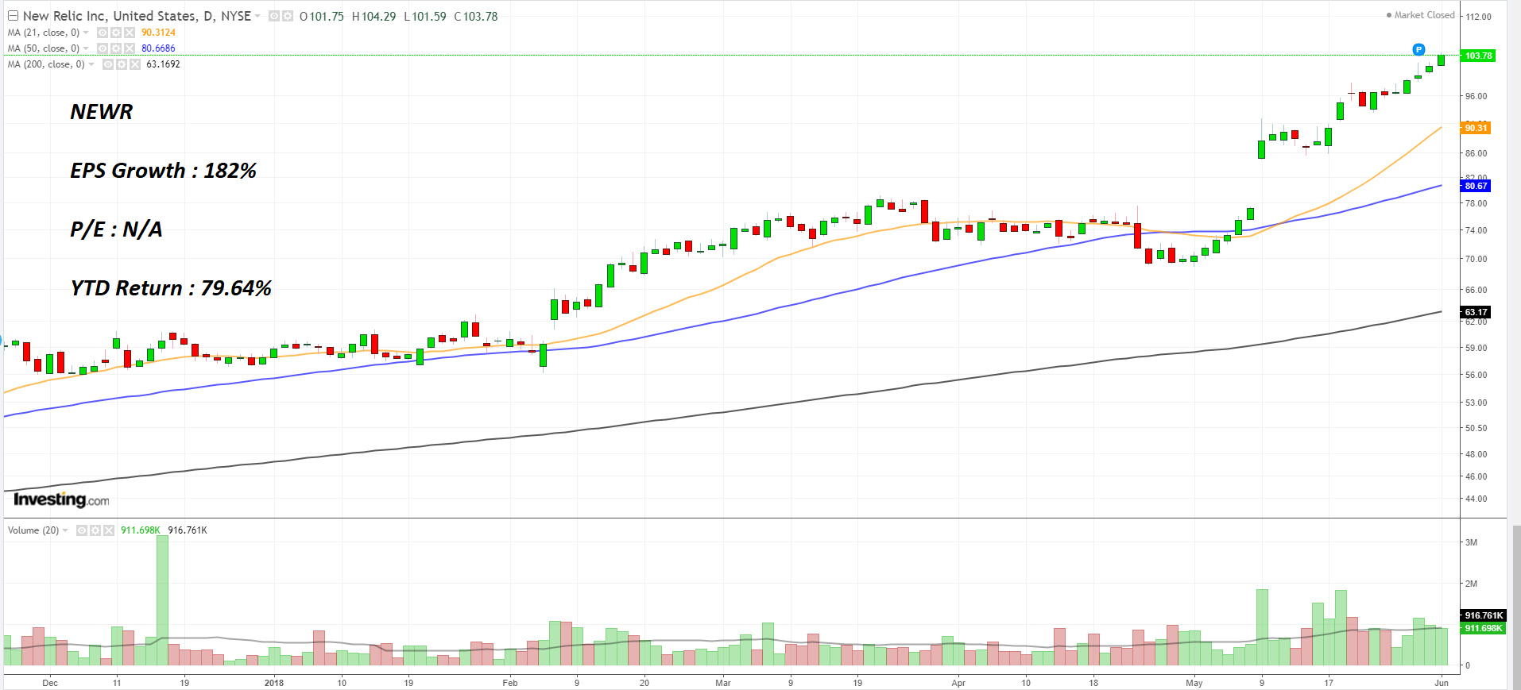Click the MA (200, close, 0) legend title
This screenshot has width=1521, height=690.
pos(46,64)
